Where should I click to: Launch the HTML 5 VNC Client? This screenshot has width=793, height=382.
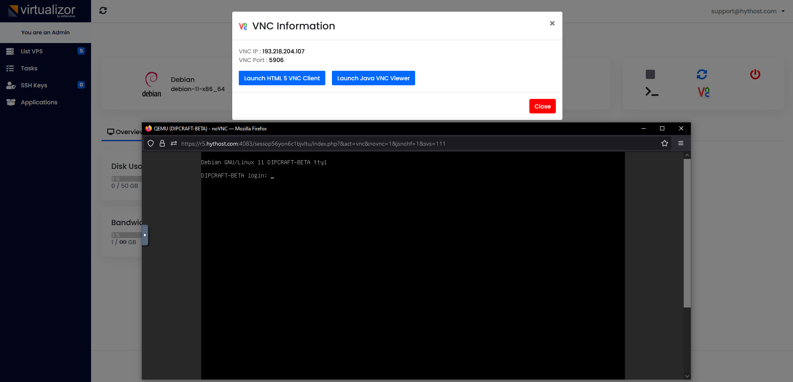click(x=282, y=78)
